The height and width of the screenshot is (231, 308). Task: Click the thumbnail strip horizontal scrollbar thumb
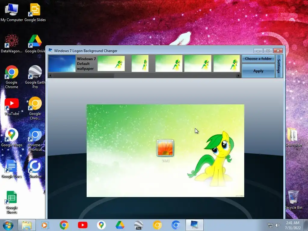pos(83,75)
